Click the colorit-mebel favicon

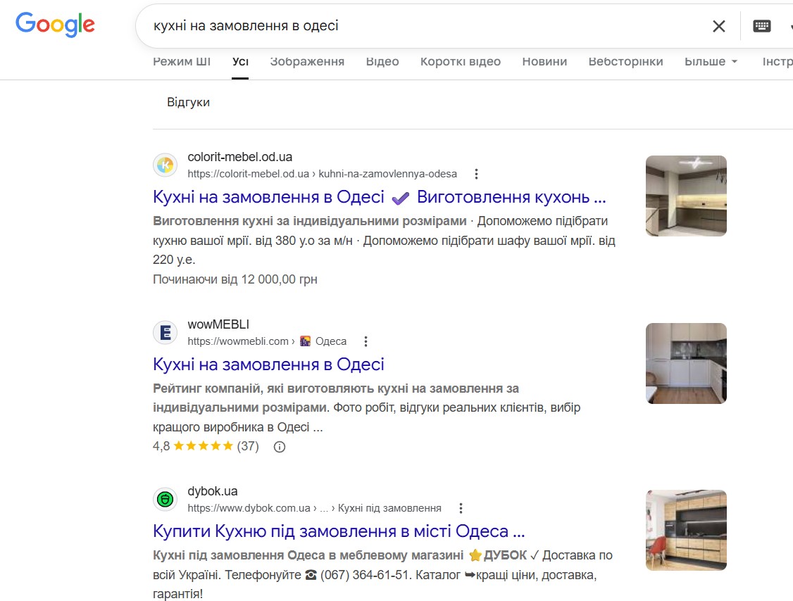[x=166, y=165]
